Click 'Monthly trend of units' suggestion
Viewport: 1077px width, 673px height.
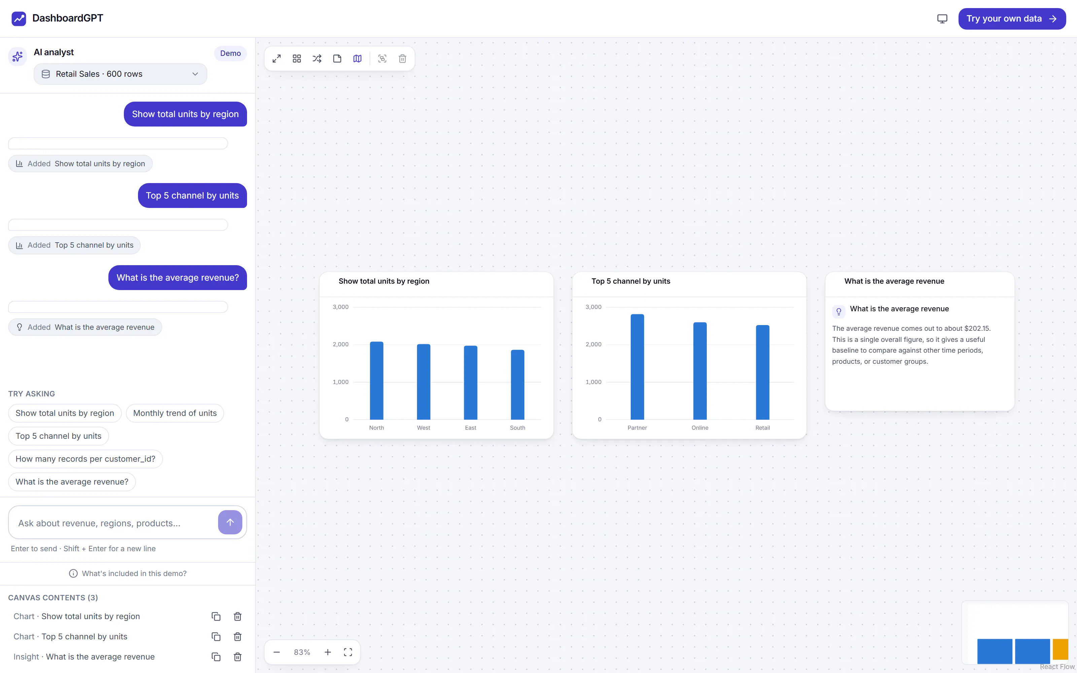click(175, 413)
